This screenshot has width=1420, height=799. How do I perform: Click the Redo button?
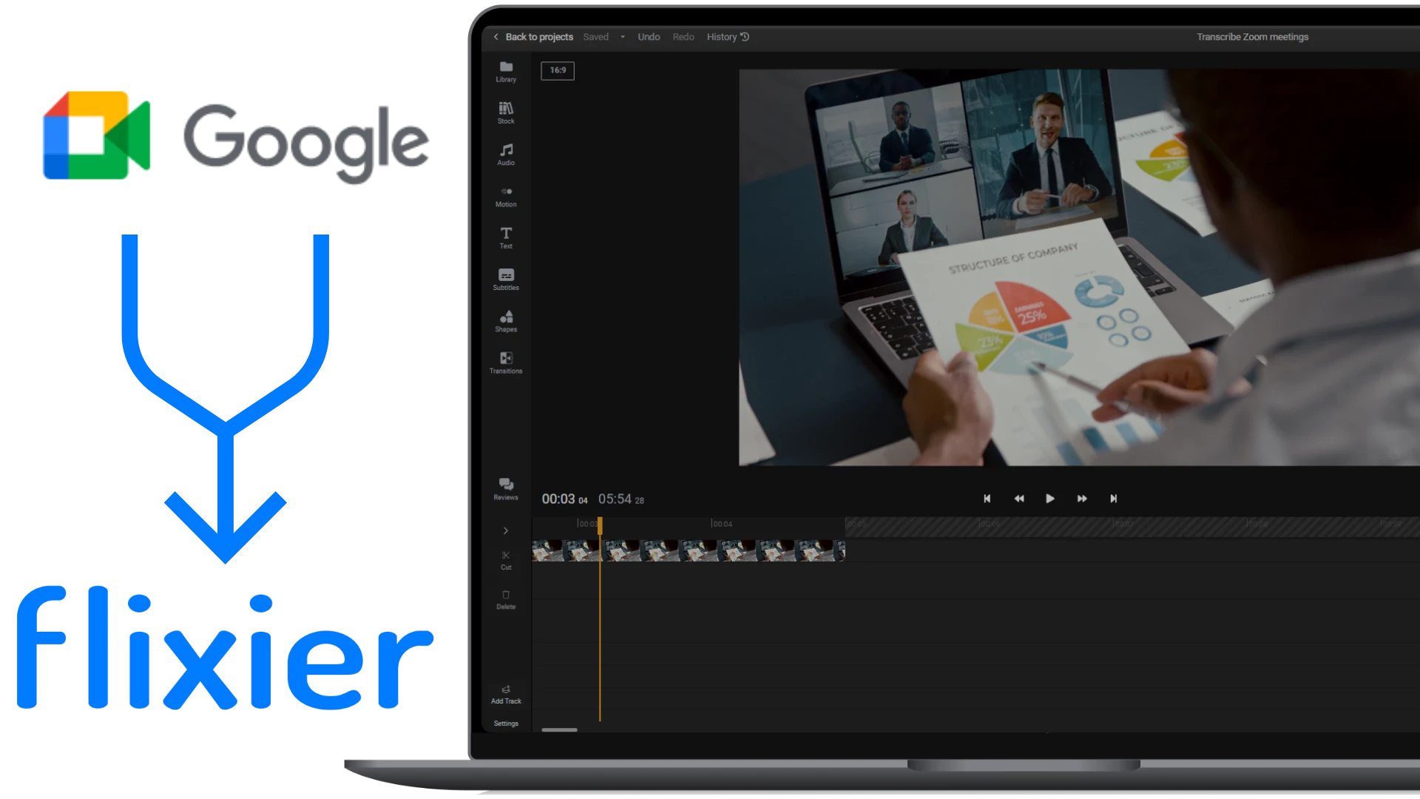[683, 37]
